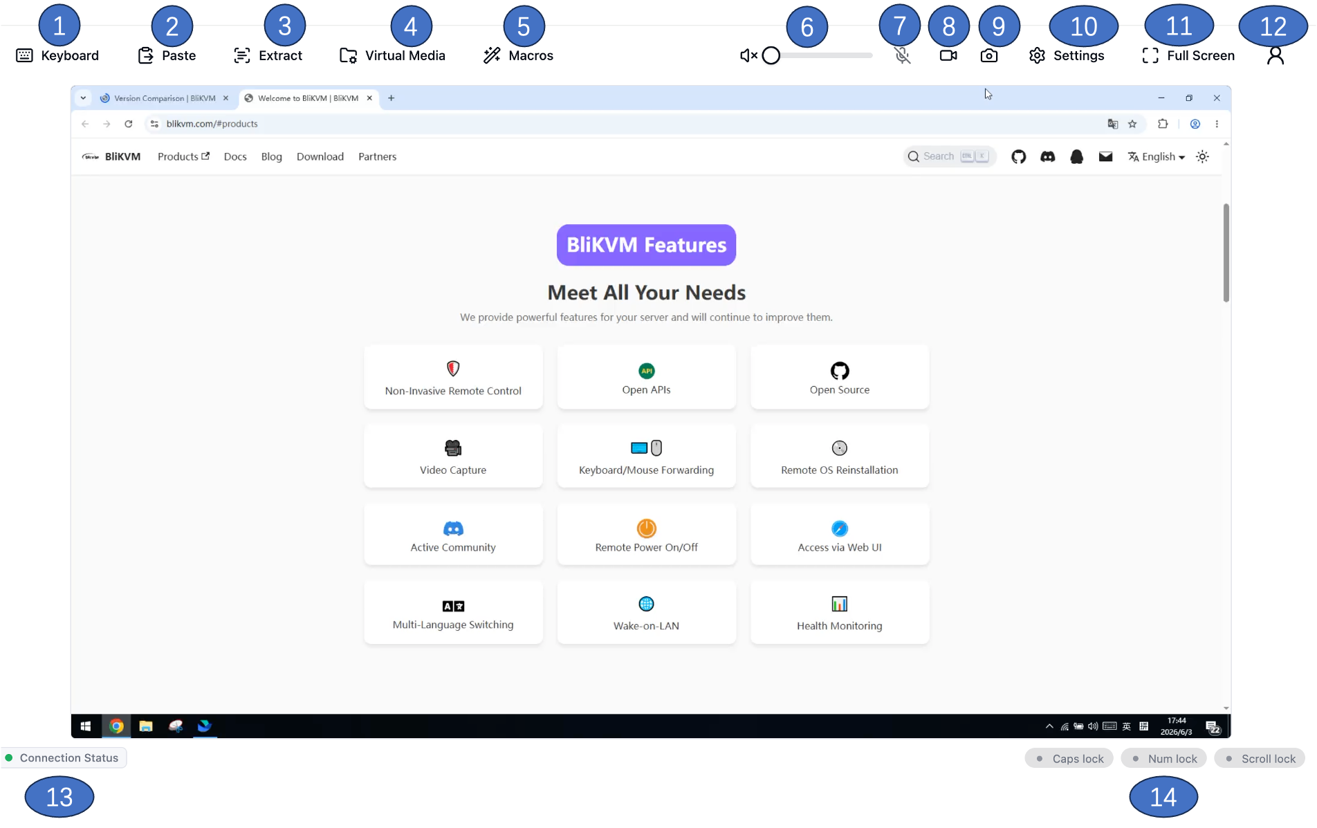Open the Macros tool

pyautogui.click(x=518, y=55)
